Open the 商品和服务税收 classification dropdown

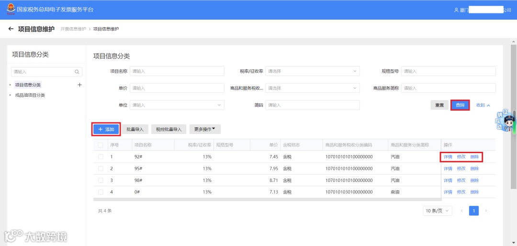tap(313, 88)
